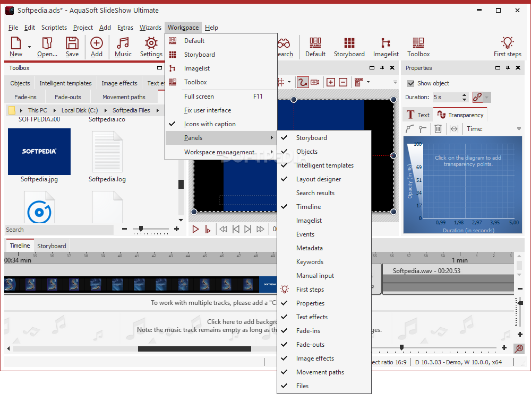Open the New button dropdown arrow
This screenshot has width=531, height=394.
click(x=29, y=47)
